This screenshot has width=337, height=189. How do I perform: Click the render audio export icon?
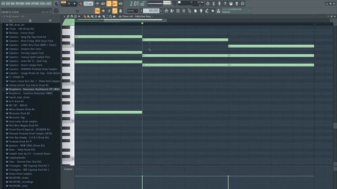coord(236,4)
